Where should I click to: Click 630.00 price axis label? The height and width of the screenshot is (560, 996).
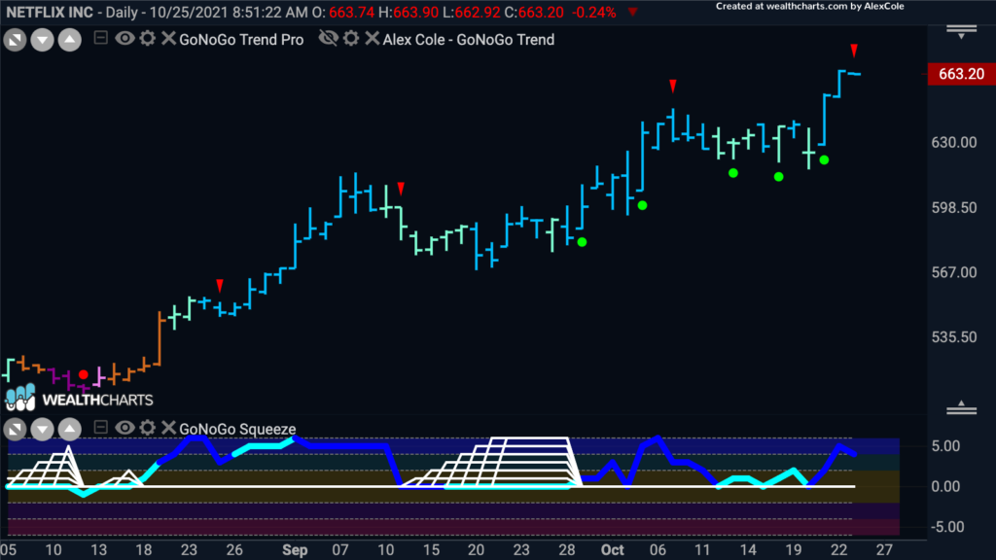954,142
